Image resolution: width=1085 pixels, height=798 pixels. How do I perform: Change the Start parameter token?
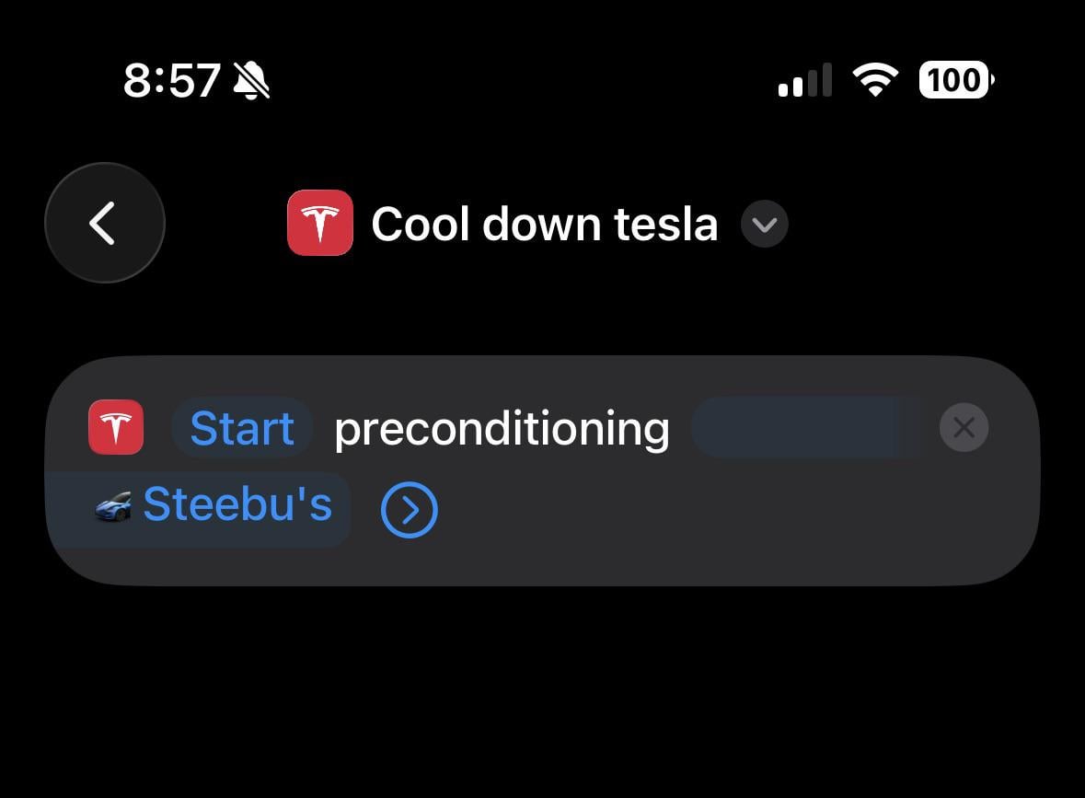(x=242, y=428)
